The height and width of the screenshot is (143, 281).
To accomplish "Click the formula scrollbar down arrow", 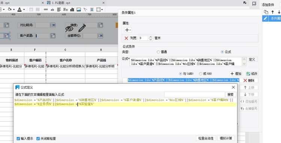I will pos(244,64).
